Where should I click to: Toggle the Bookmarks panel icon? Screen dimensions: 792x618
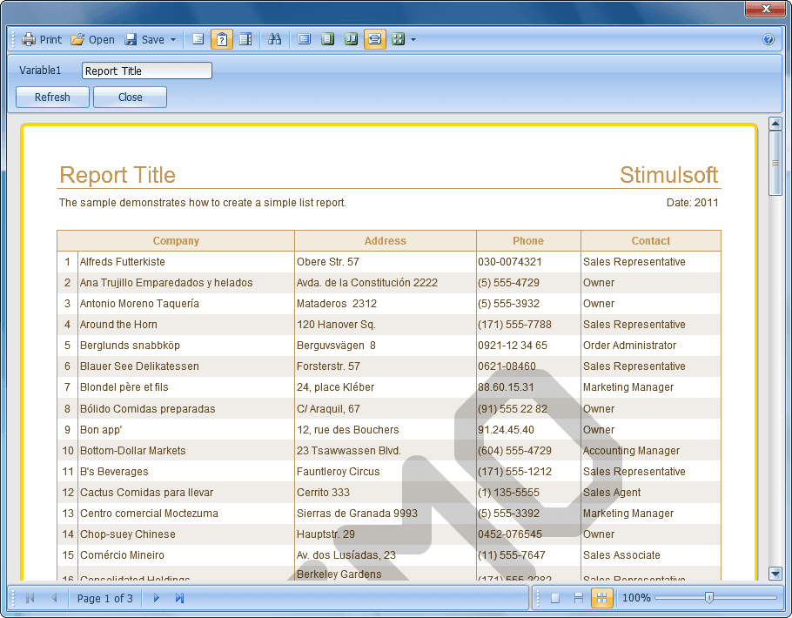coord(198,39)
